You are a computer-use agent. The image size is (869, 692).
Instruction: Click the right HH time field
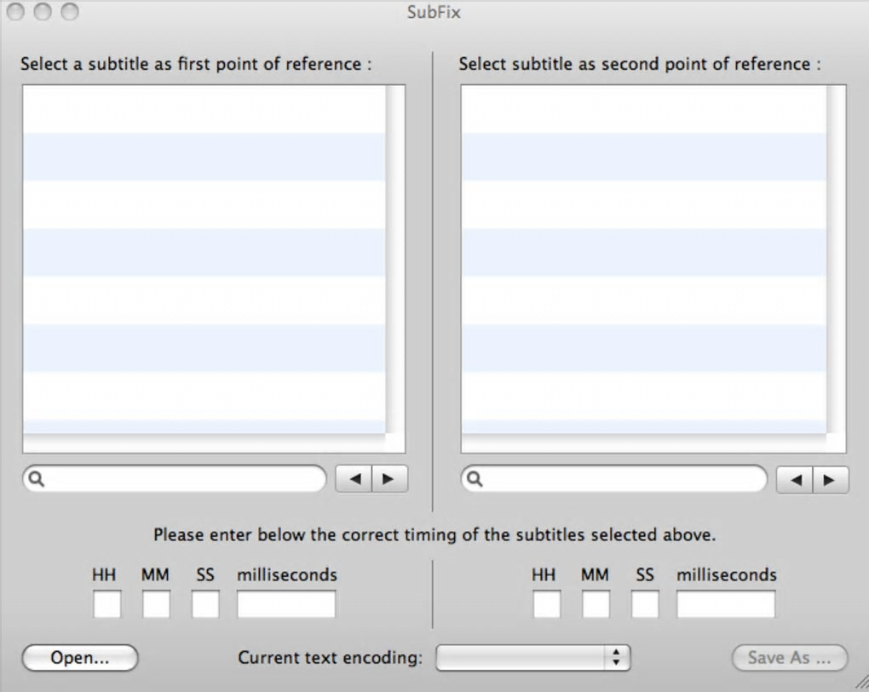547,604
